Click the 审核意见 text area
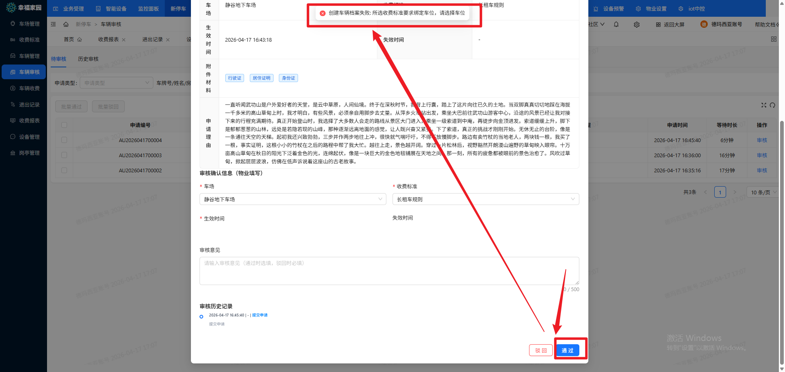The width and height of the screenshot is (785, 372). [389, 271]
